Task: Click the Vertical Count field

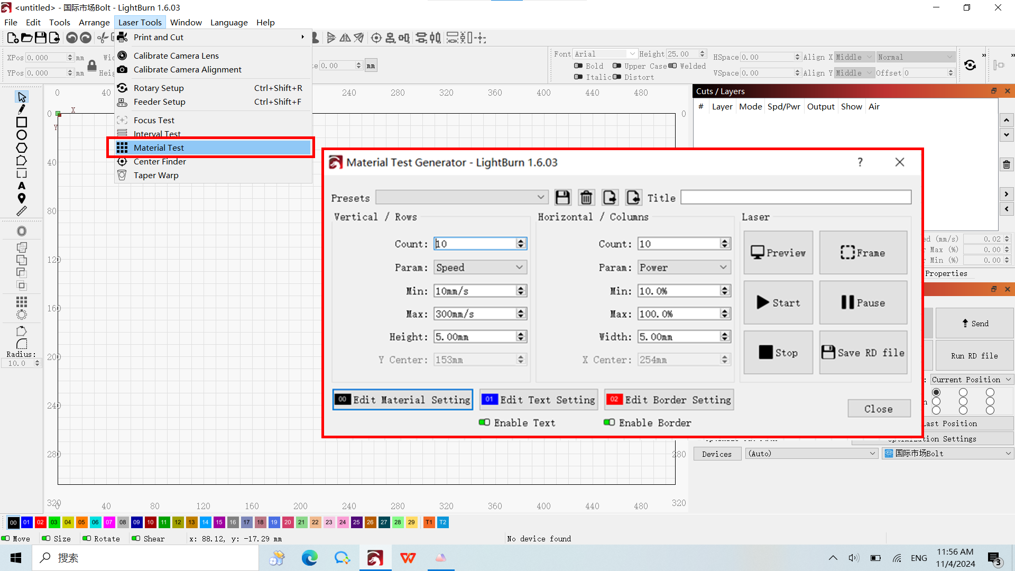Action: [480, 244]
